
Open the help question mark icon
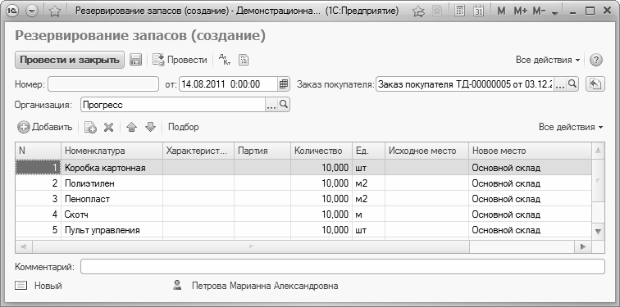[596, 60]
